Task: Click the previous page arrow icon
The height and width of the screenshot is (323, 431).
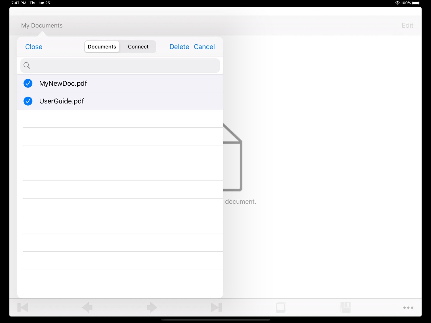Action: point(87,307)
